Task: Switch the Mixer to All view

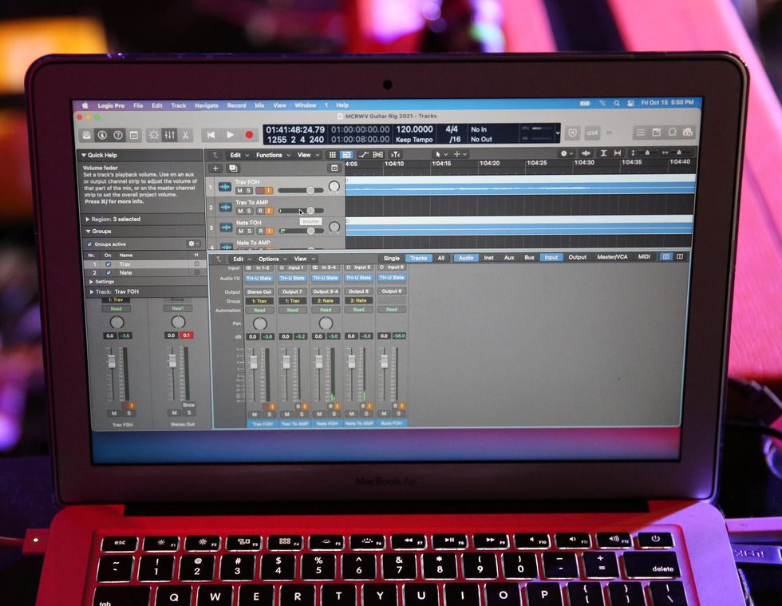Action: coord(440,258)
